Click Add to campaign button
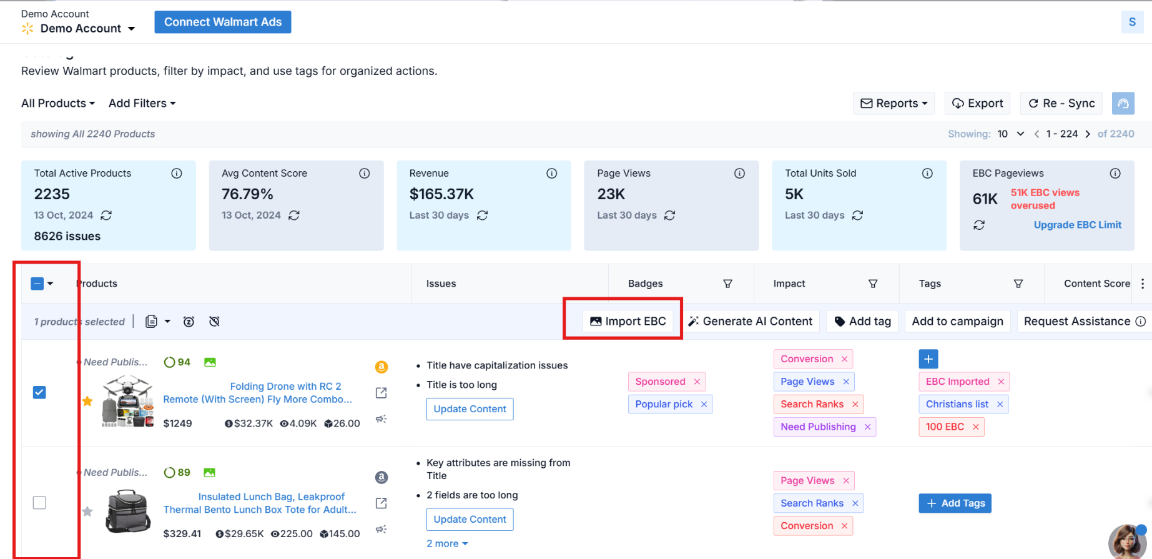The height and width of the screenshot is (559, 1152). [x=957, y=321]
